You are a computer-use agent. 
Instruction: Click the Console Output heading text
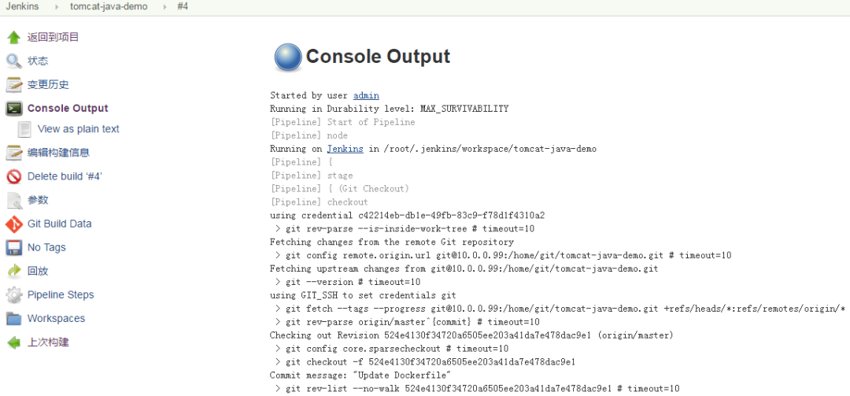tap(378, 57)
